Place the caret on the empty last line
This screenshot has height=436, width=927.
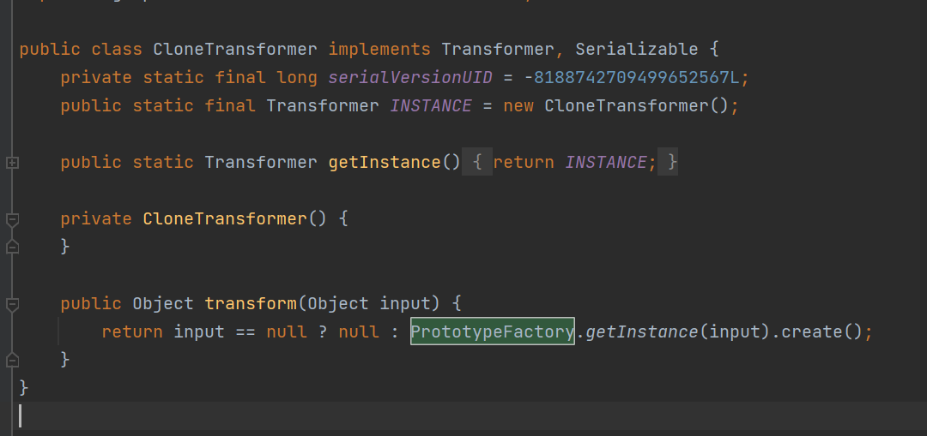(x=257, y=416)
